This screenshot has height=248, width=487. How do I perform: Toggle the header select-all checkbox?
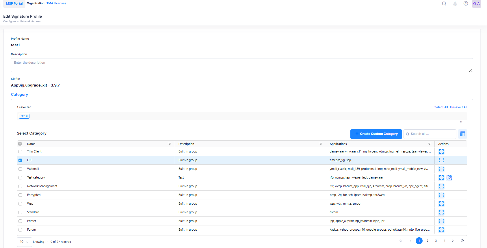point(20,144)
